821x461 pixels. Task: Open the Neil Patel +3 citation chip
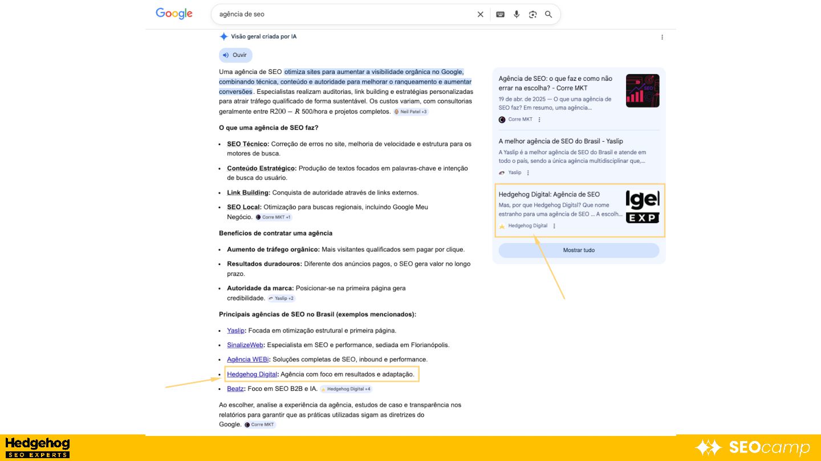coord(410,112)
